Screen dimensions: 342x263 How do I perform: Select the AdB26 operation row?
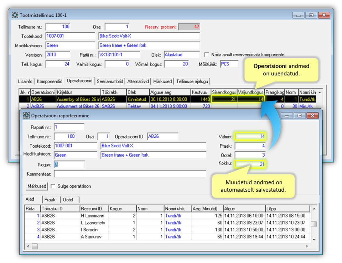click(x=37, y=106)
